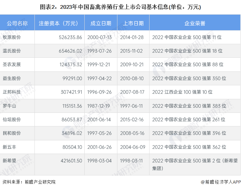Click listing date 2004-06-09
The height and width of the screenshot is (189, 241).
(x=133, y=147)
